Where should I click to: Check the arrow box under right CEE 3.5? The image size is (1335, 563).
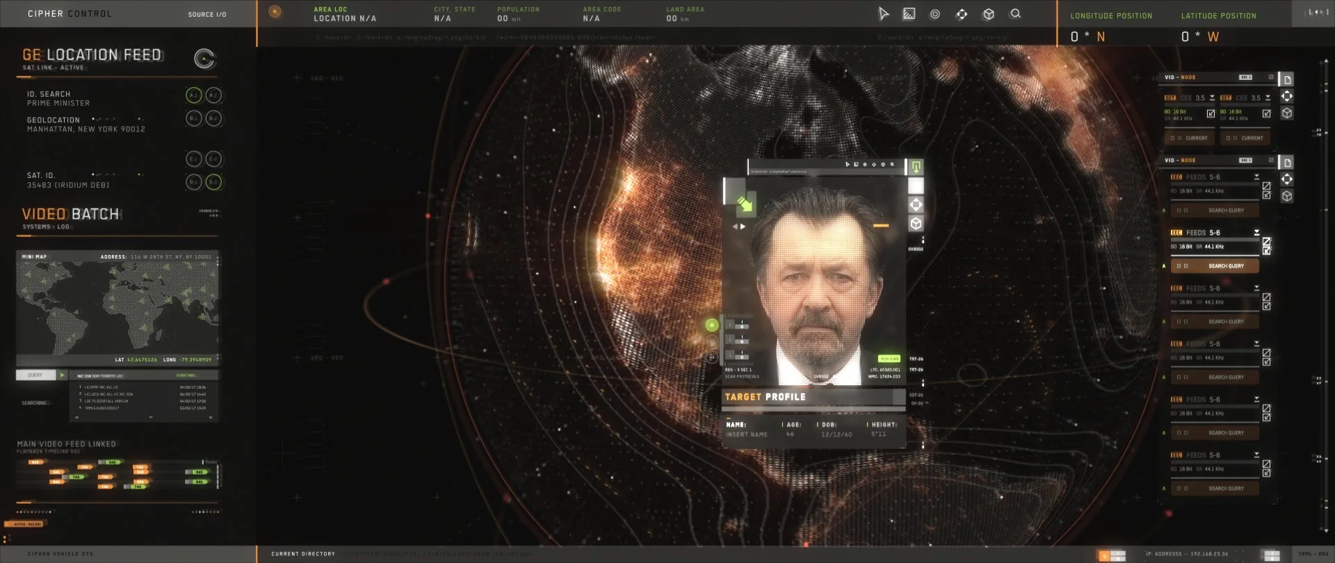[1266, 113]
